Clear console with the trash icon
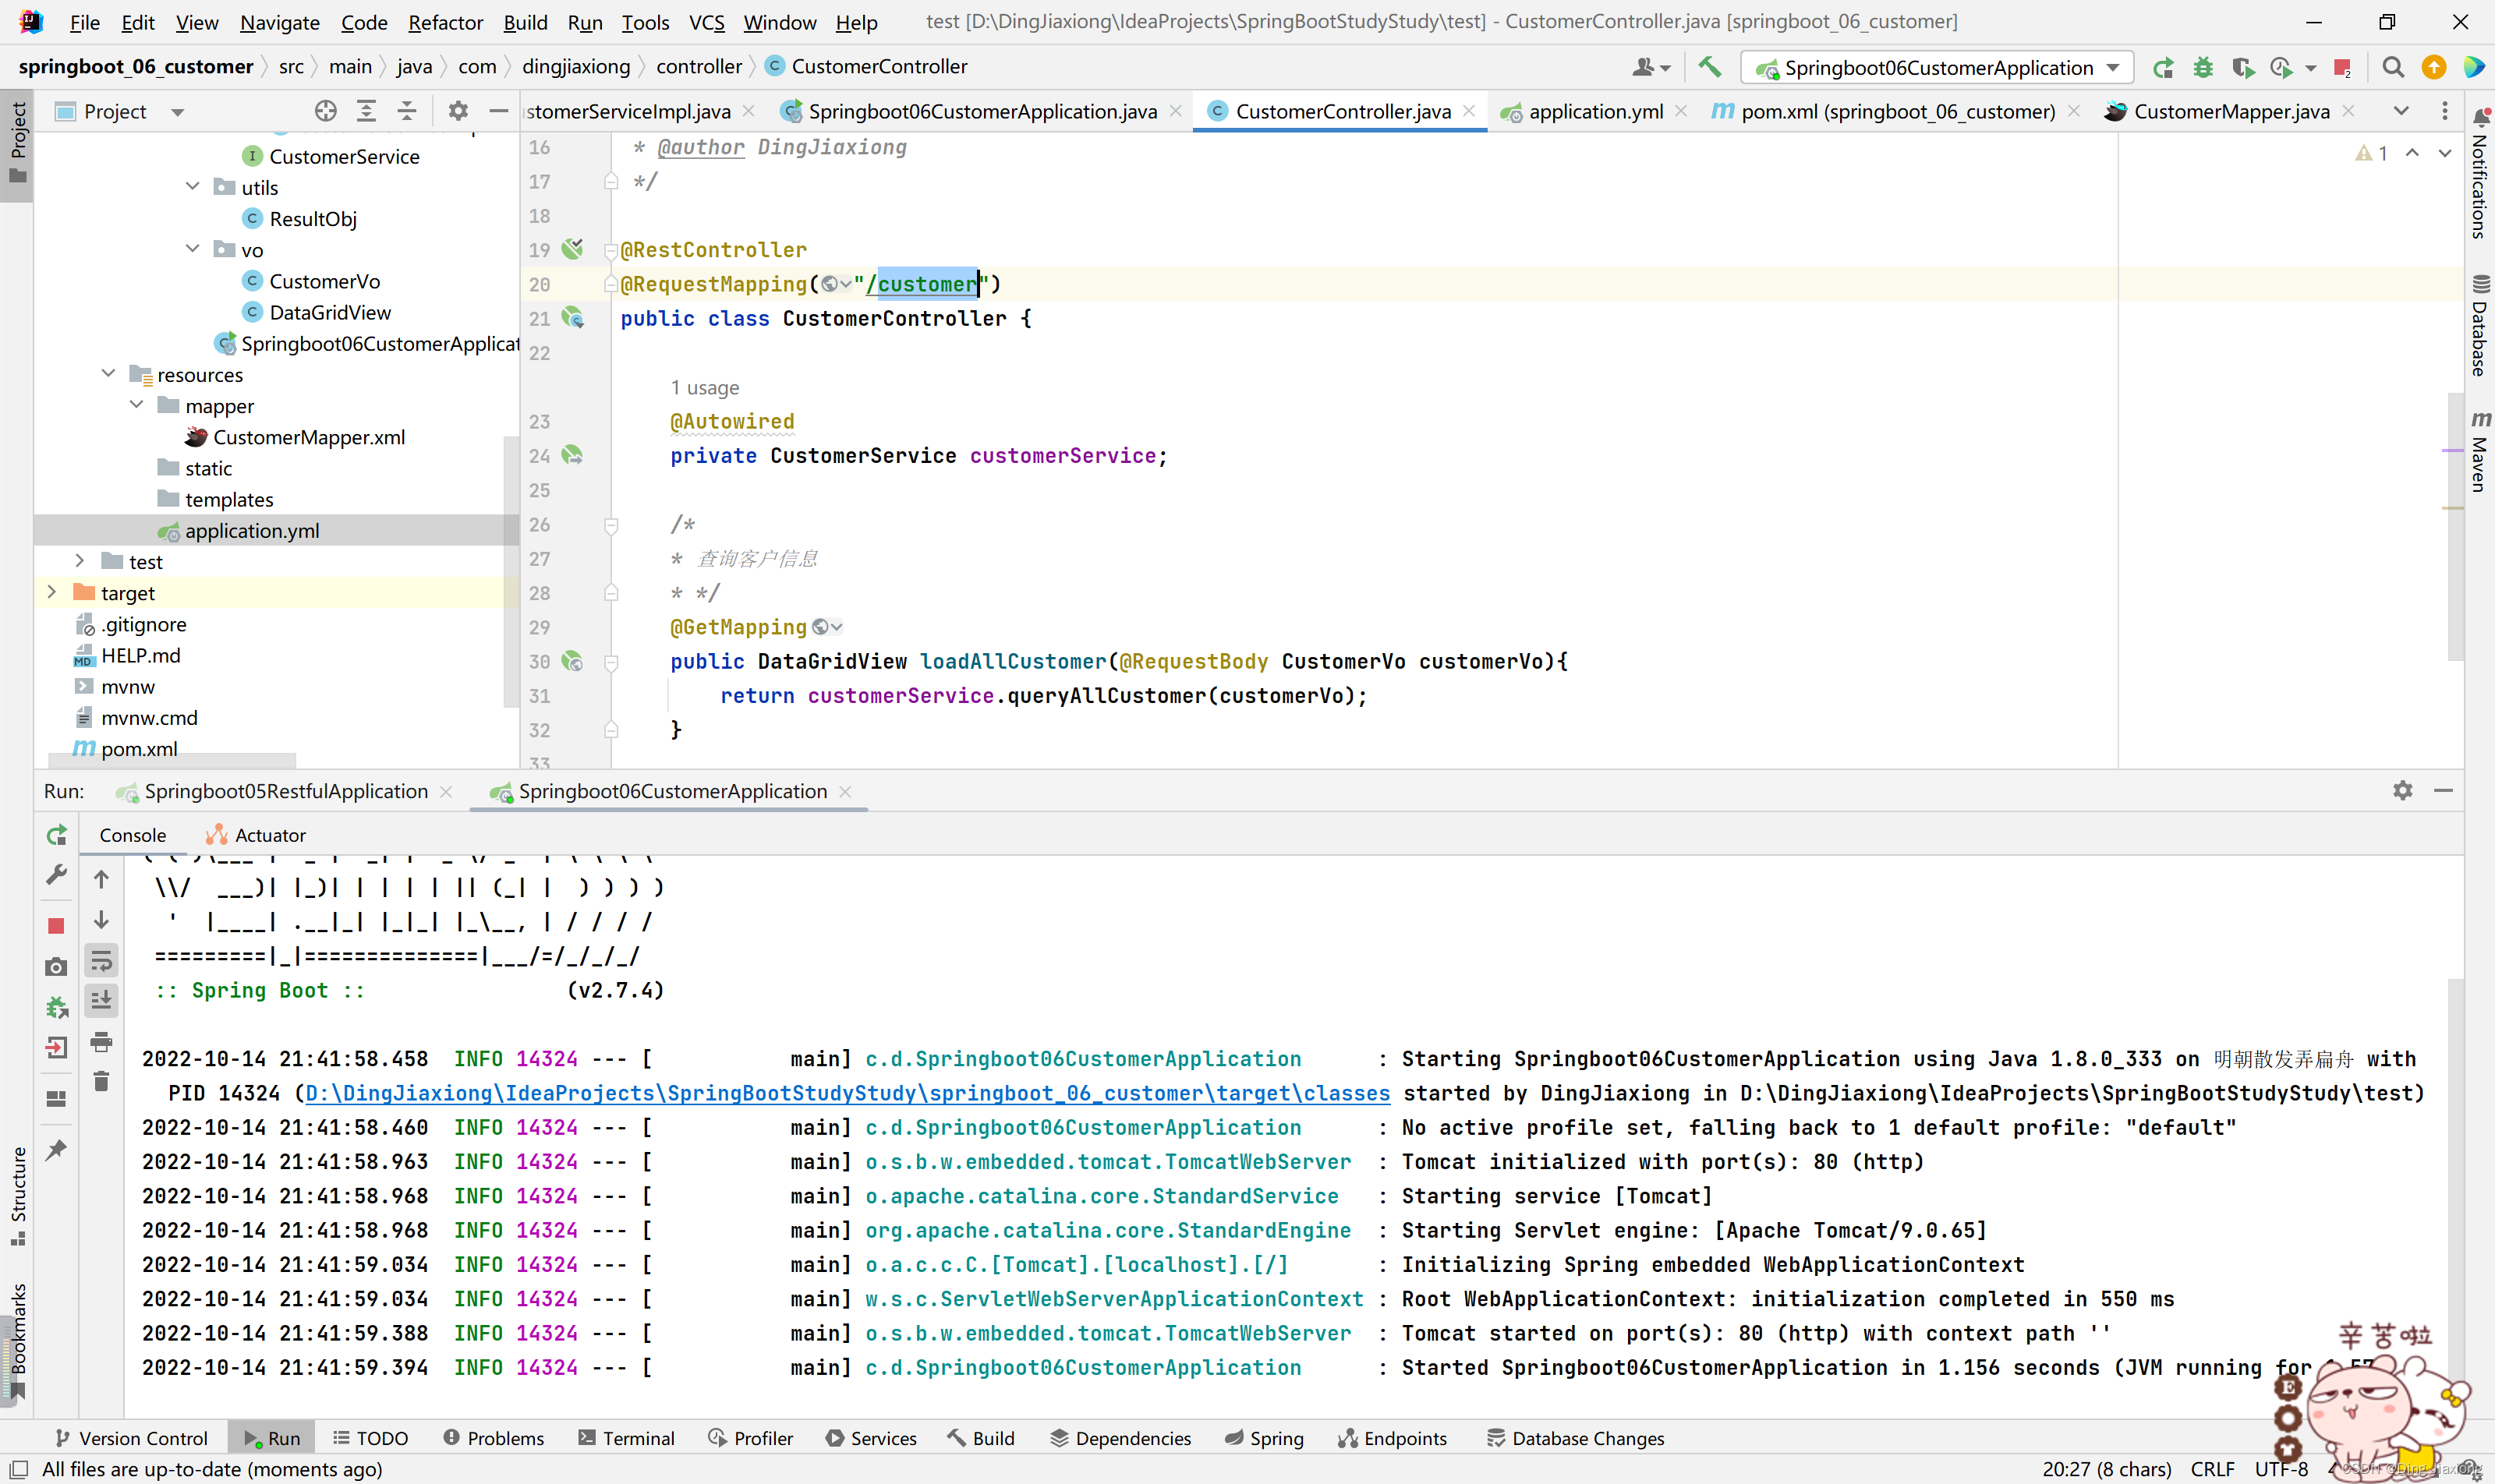Image resolution: width=2495 pixels, height=1484 pixels. (101, 1082)
